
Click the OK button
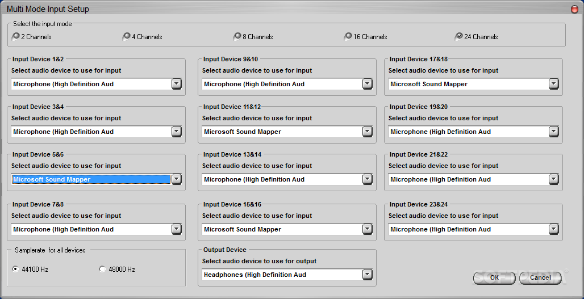coord(494,277)
